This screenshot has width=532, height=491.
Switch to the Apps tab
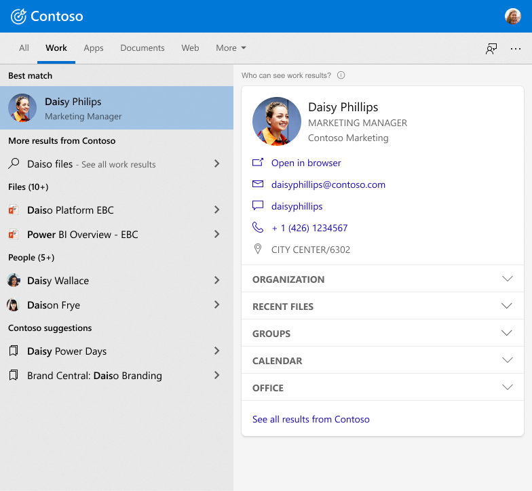(x=94, y=47)
